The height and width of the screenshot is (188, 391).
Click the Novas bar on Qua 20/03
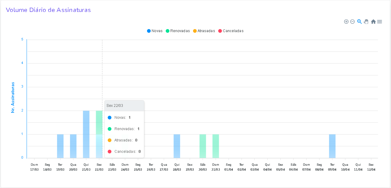73,146
